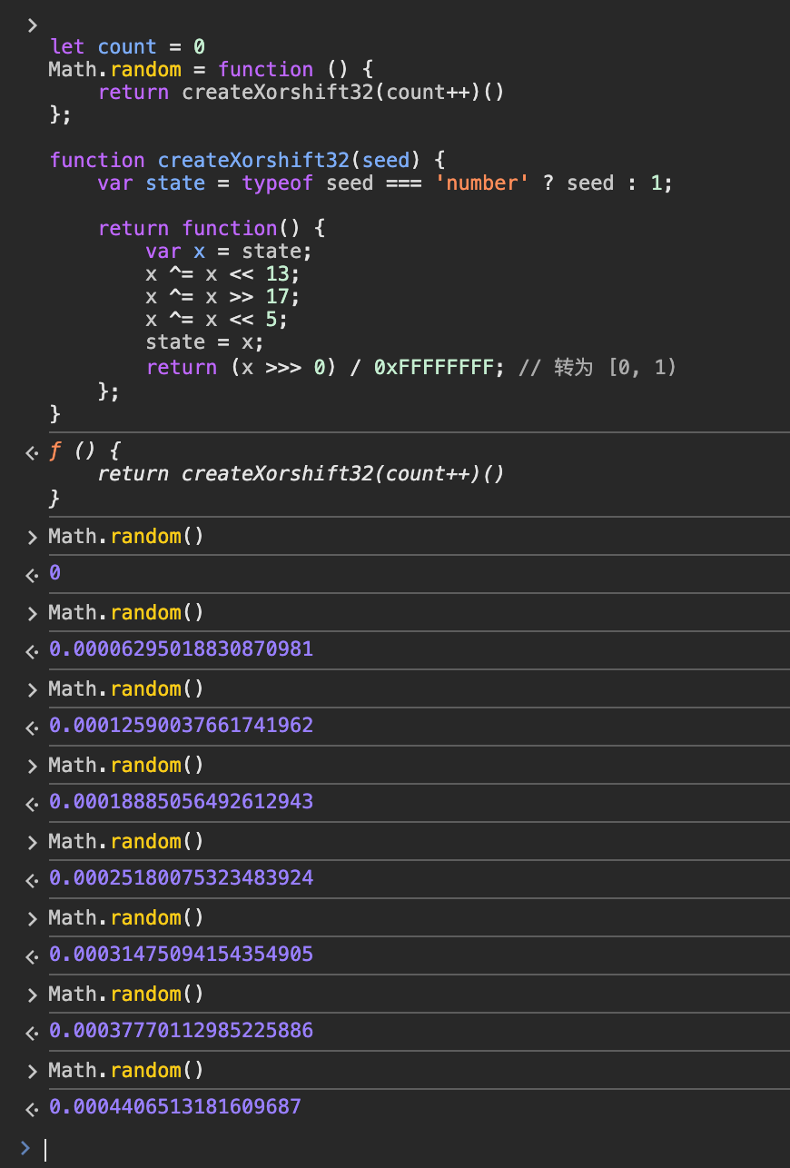
Task: Click the output arrow beside 0.00025180075323483924
Action: pyautogui.click(x=32, y=879)
